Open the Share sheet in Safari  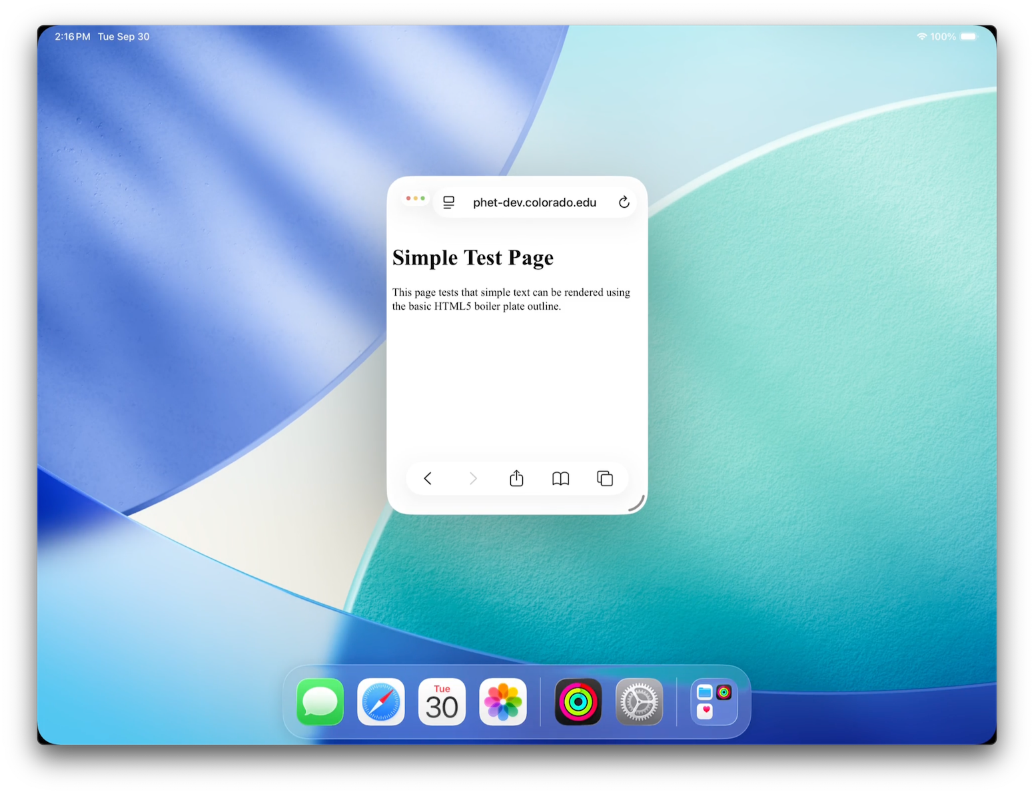[x=516, y=478]
